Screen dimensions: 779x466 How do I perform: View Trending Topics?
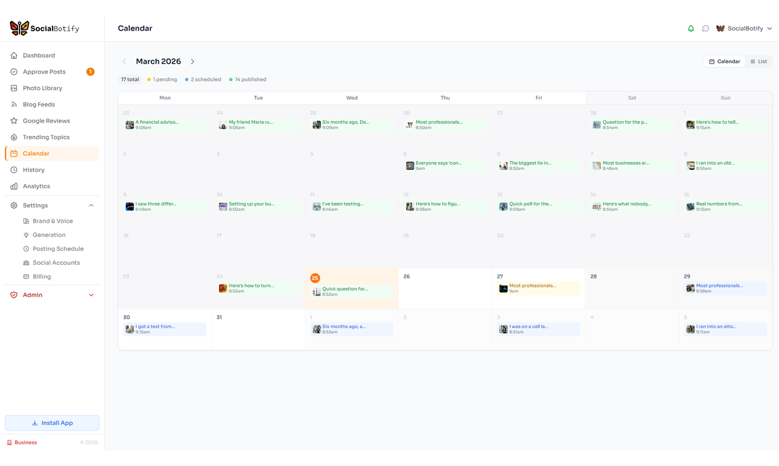(45, 137)
